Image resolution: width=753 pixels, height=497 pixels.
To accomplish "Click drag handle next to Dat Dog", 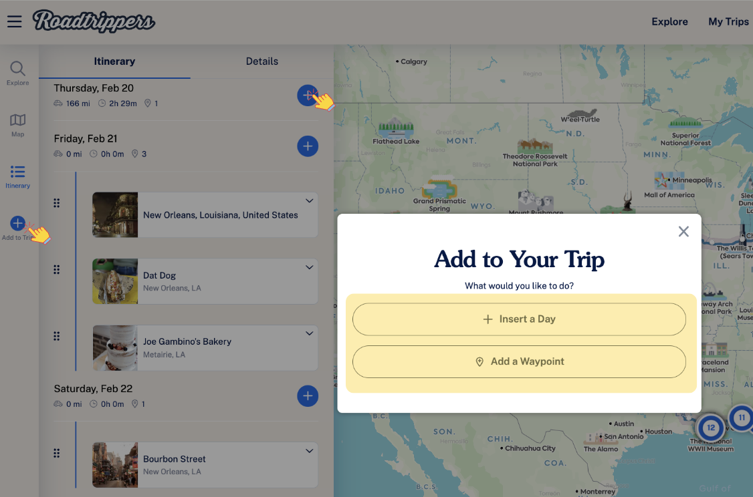I will coord(57,269).
